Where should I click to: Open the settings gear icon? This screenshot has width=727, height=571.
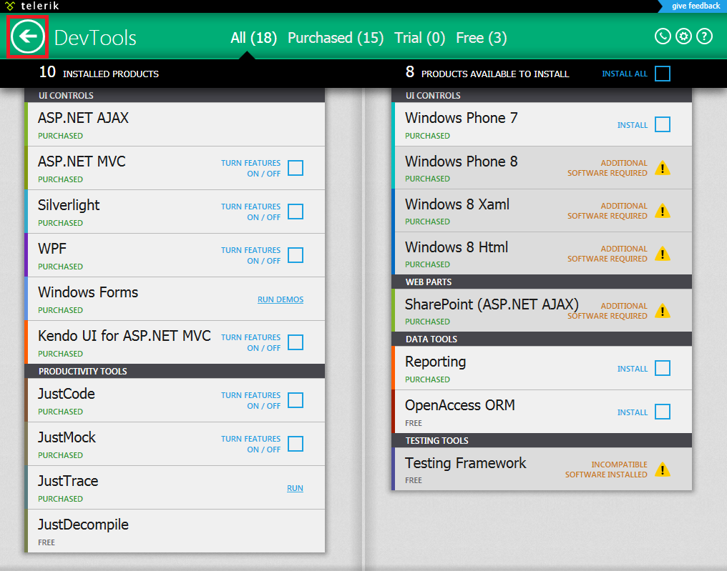[683, 36]
